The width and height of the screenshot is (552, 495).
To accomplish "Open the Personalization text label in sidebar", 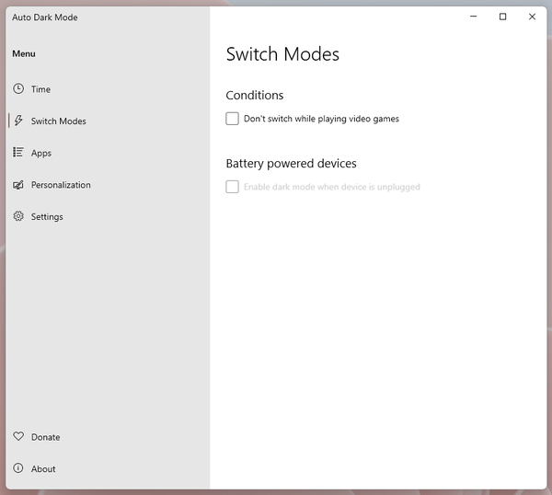I will tap(61, 185).
